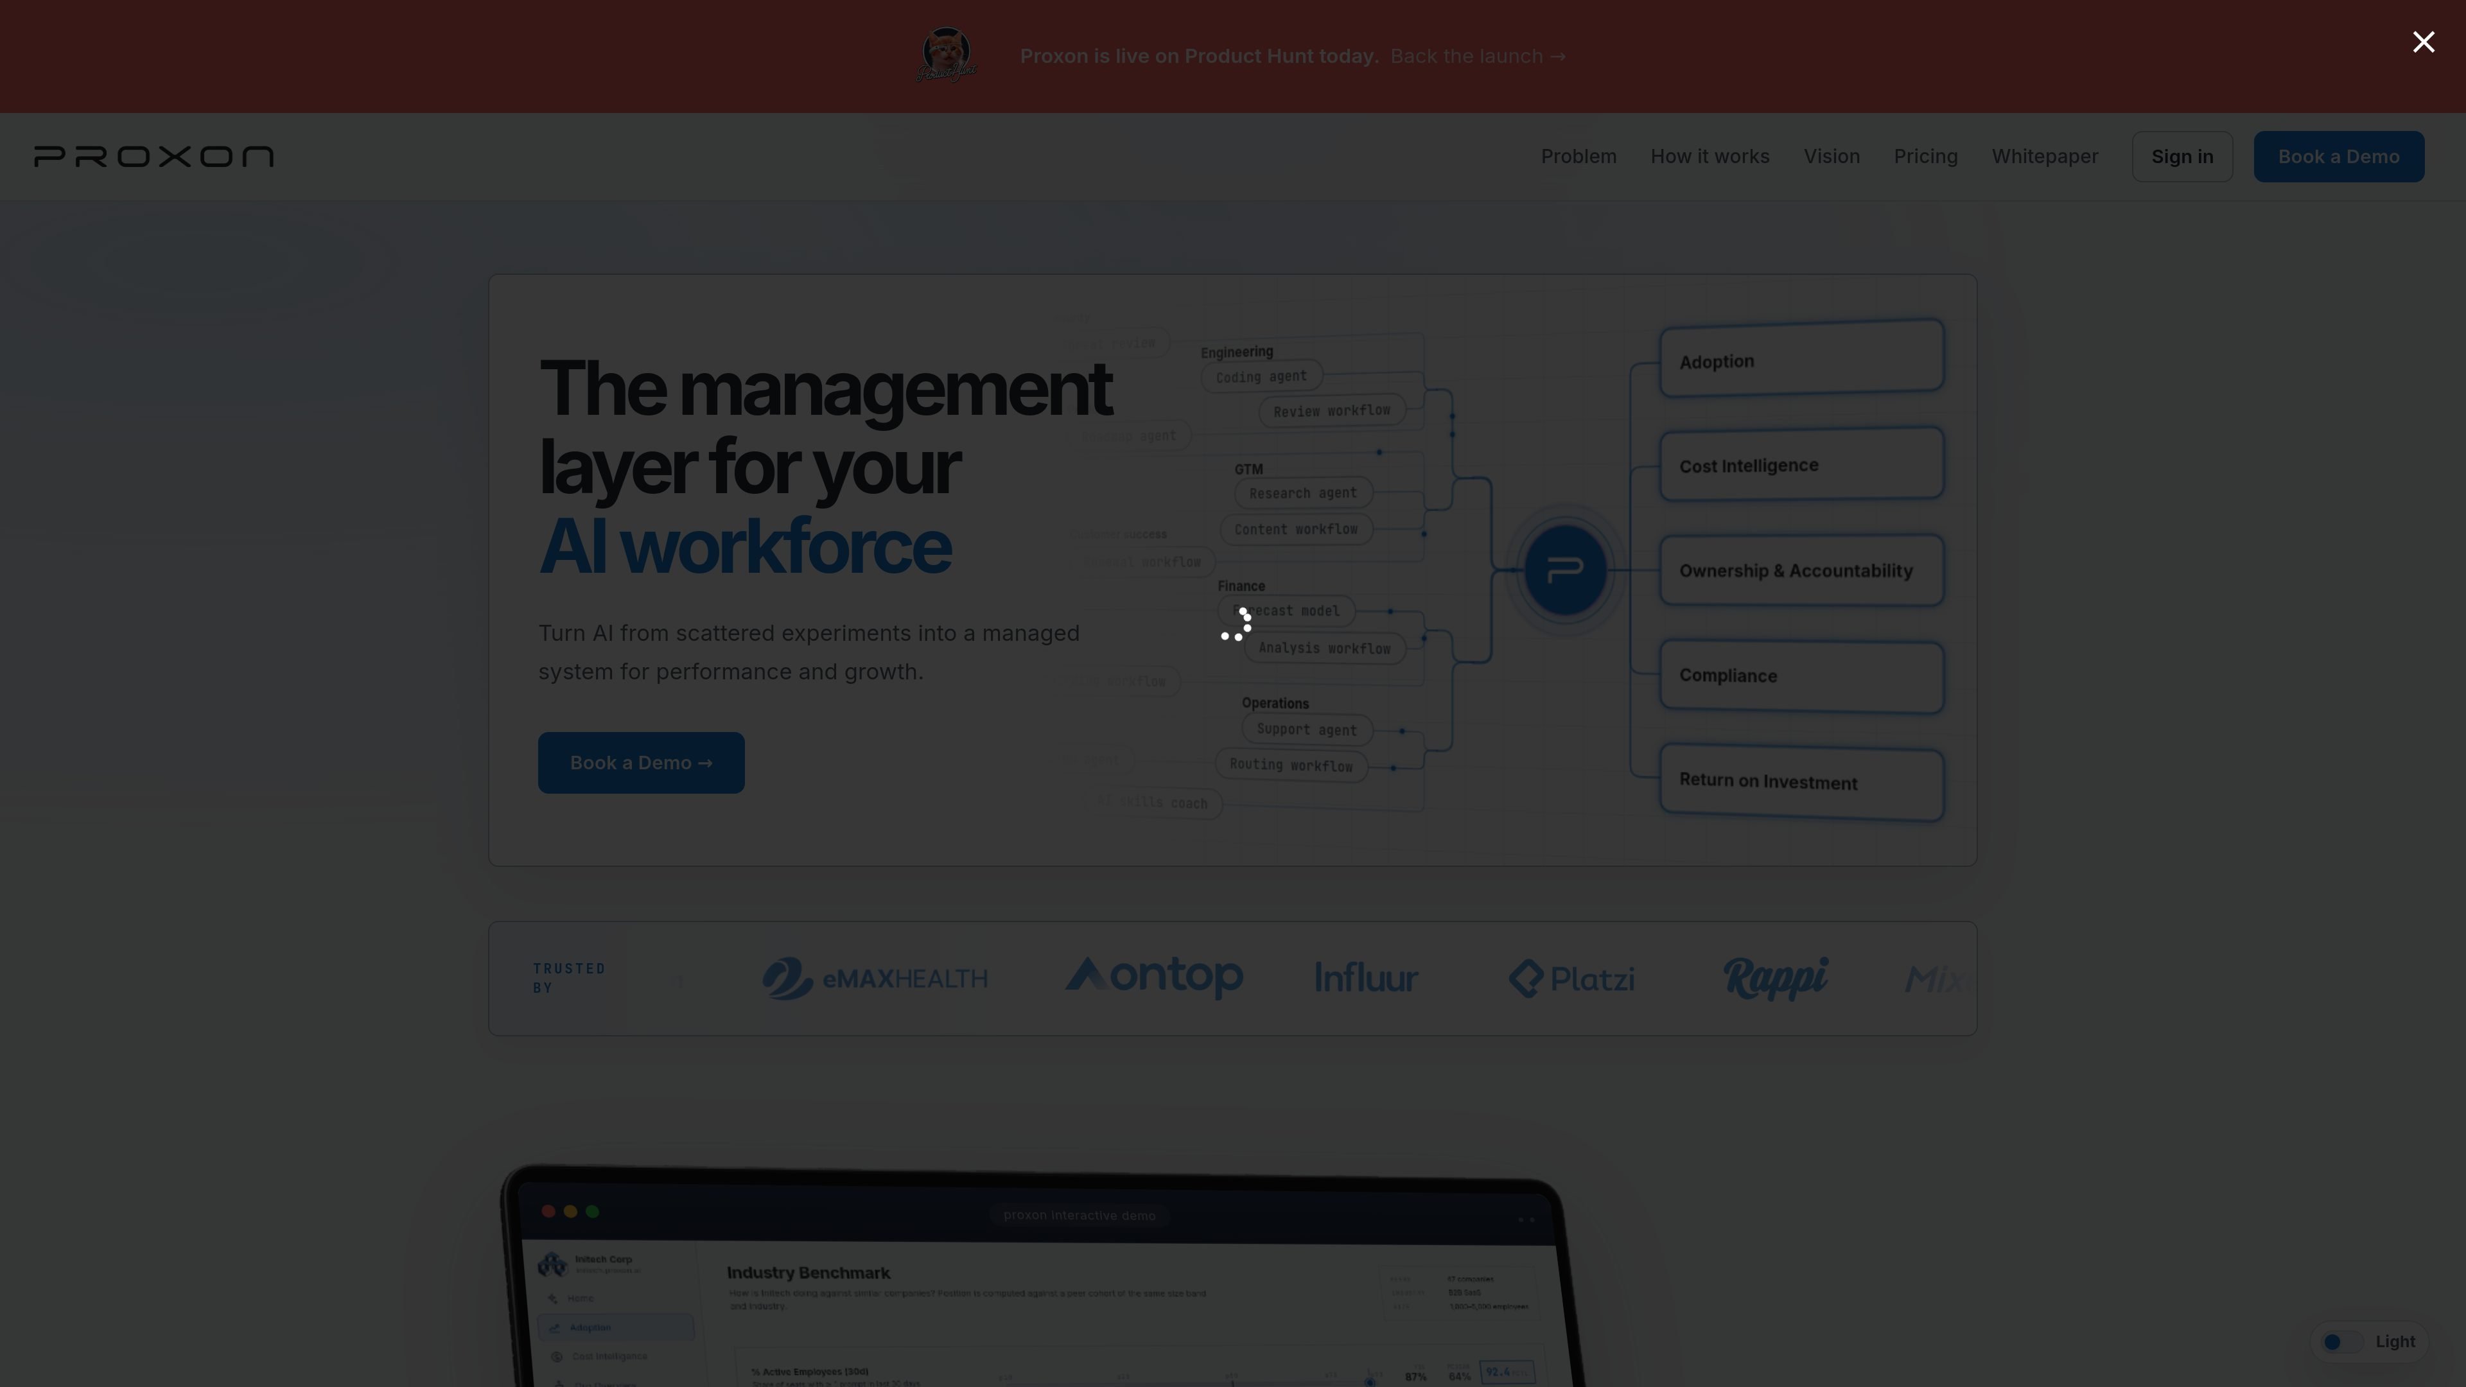Click the yellow window dot in demo

coord(570,1211)
